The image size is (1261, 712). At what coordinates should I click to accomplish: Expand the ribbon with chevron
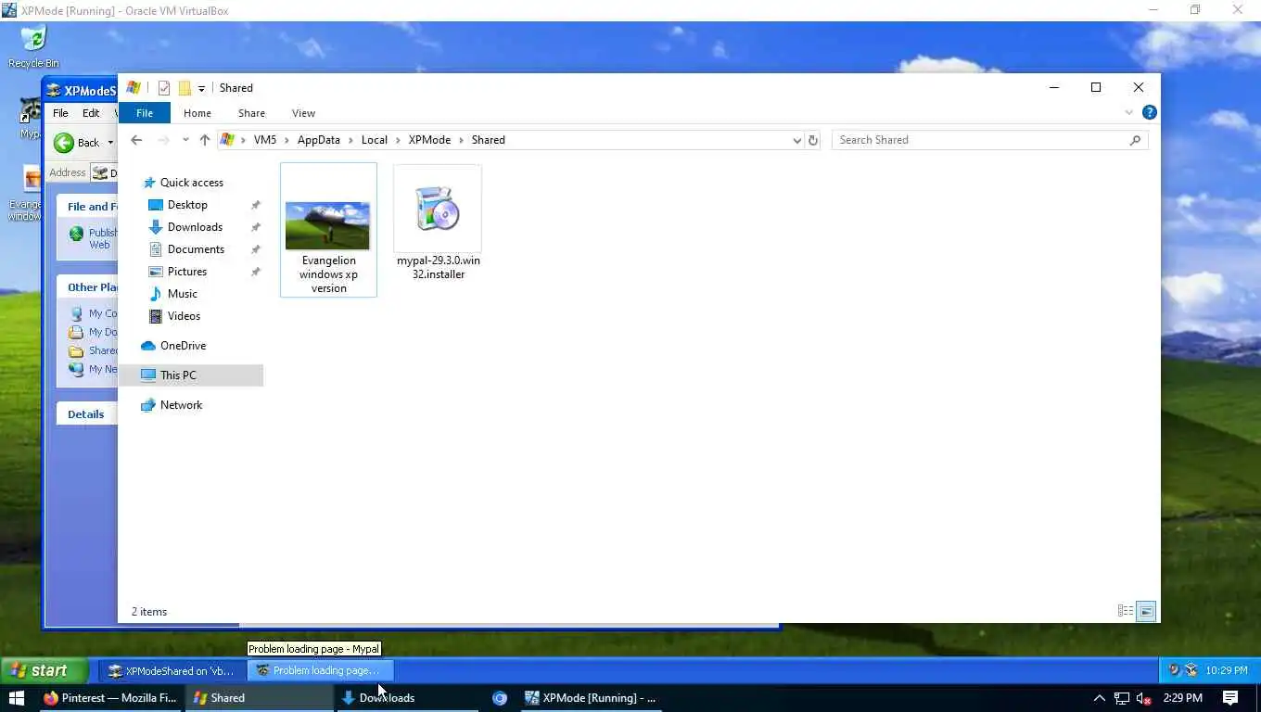(x=1128, y=112)
